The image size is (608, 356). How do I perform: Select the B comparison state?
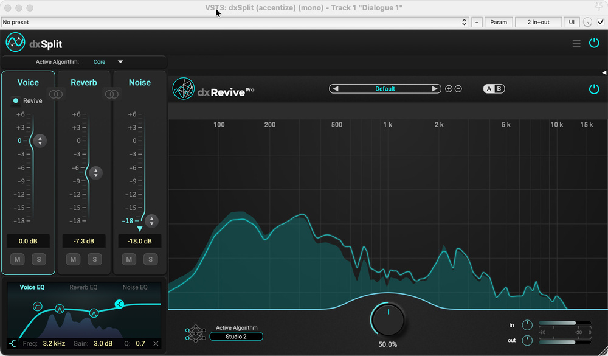coord(499,89)
